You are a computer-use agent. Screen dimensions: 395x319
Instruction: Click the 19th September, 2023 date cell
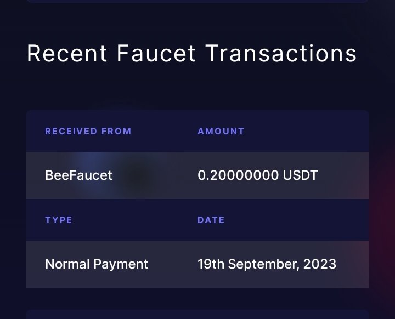tap(267, 264)
